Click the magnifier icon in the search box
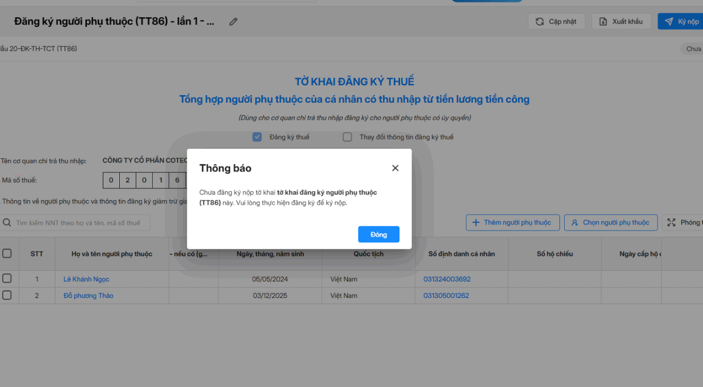The width and height of the screenshot is (703, 387). [x=7, y=223]
